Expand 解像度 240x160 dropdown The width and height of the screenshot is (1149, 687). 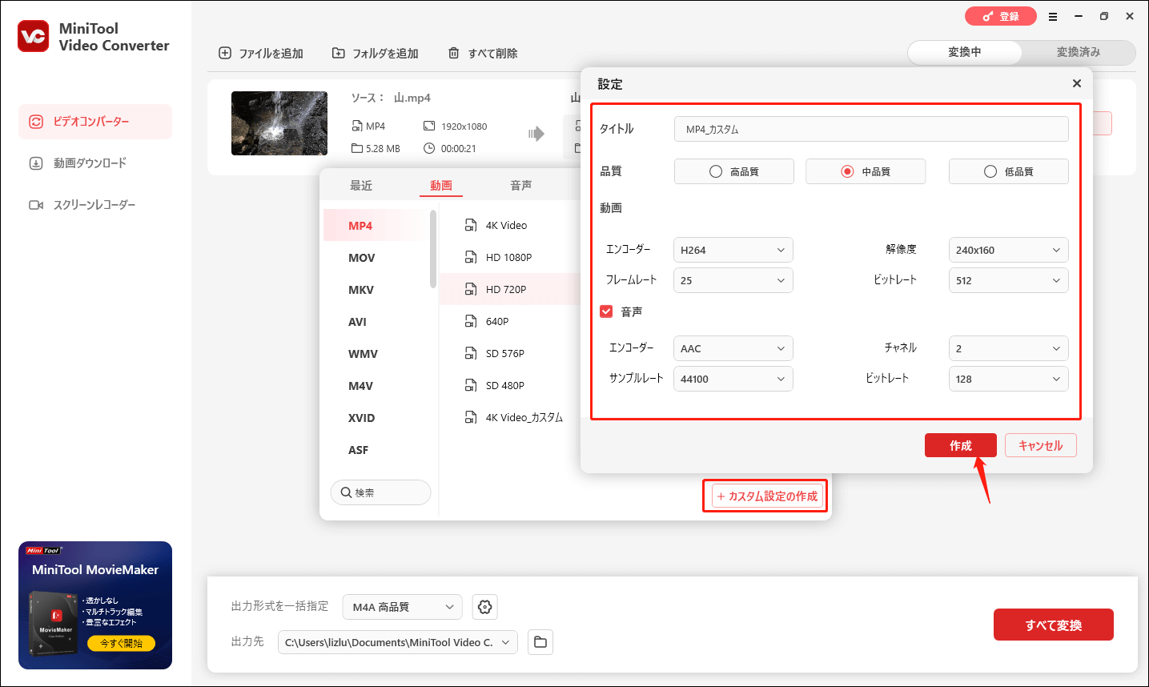[x=1009, y=250]
